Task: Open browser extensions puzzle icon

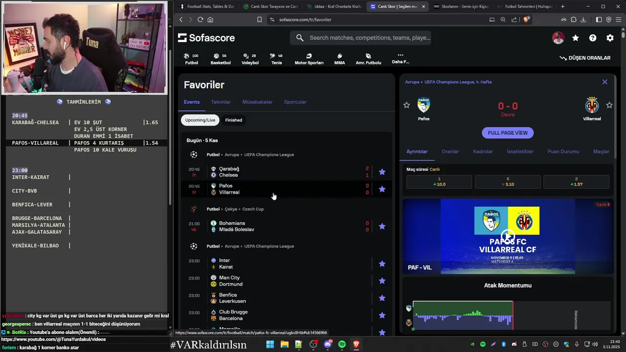Action: 574,20
